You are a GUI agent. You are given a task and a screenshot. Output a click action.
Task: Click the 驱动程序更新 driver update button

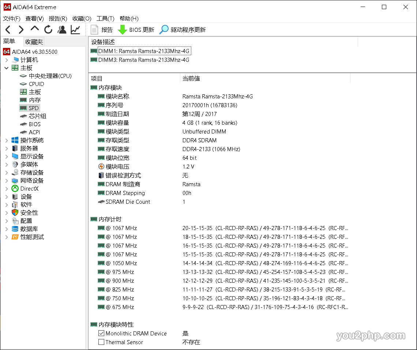pos(183,30)
